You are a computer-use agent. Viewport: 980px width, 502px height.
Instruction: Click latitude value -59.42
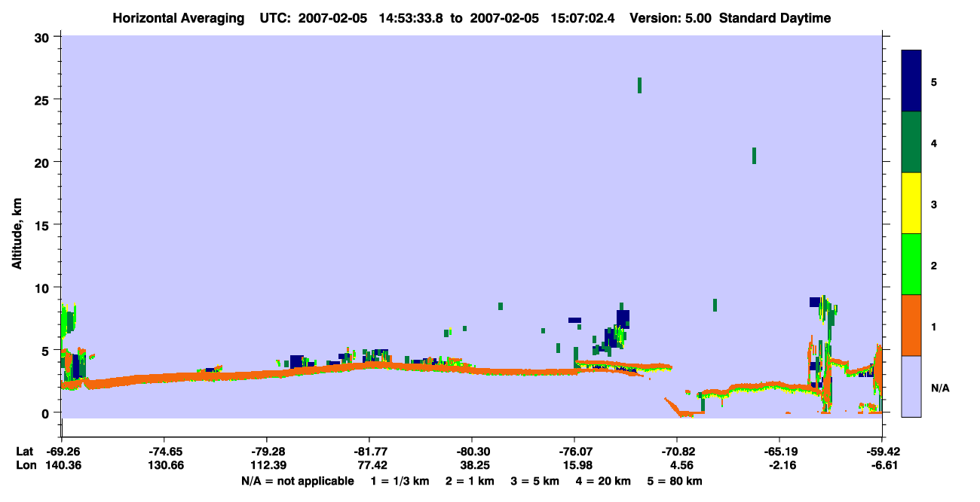(882, 452)
